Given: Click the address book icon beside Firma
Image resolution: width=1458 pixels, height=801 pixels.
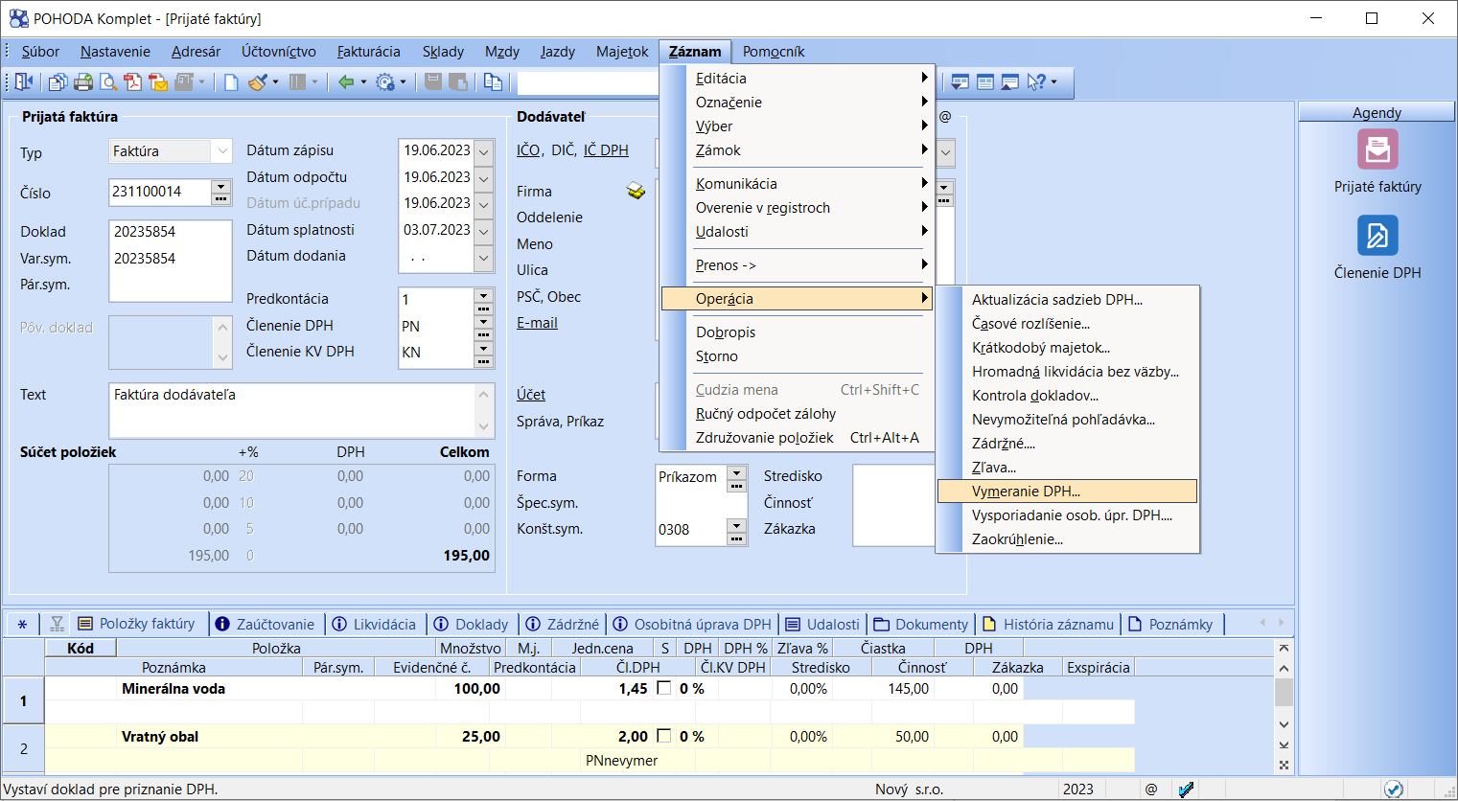Looking at the screenshot, I should (636, 191).
